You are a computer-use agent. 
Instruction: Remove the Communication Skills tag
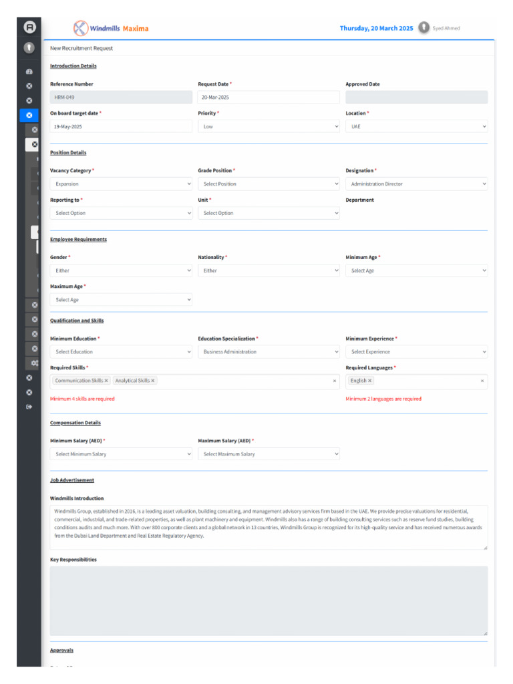coord(106,381)
